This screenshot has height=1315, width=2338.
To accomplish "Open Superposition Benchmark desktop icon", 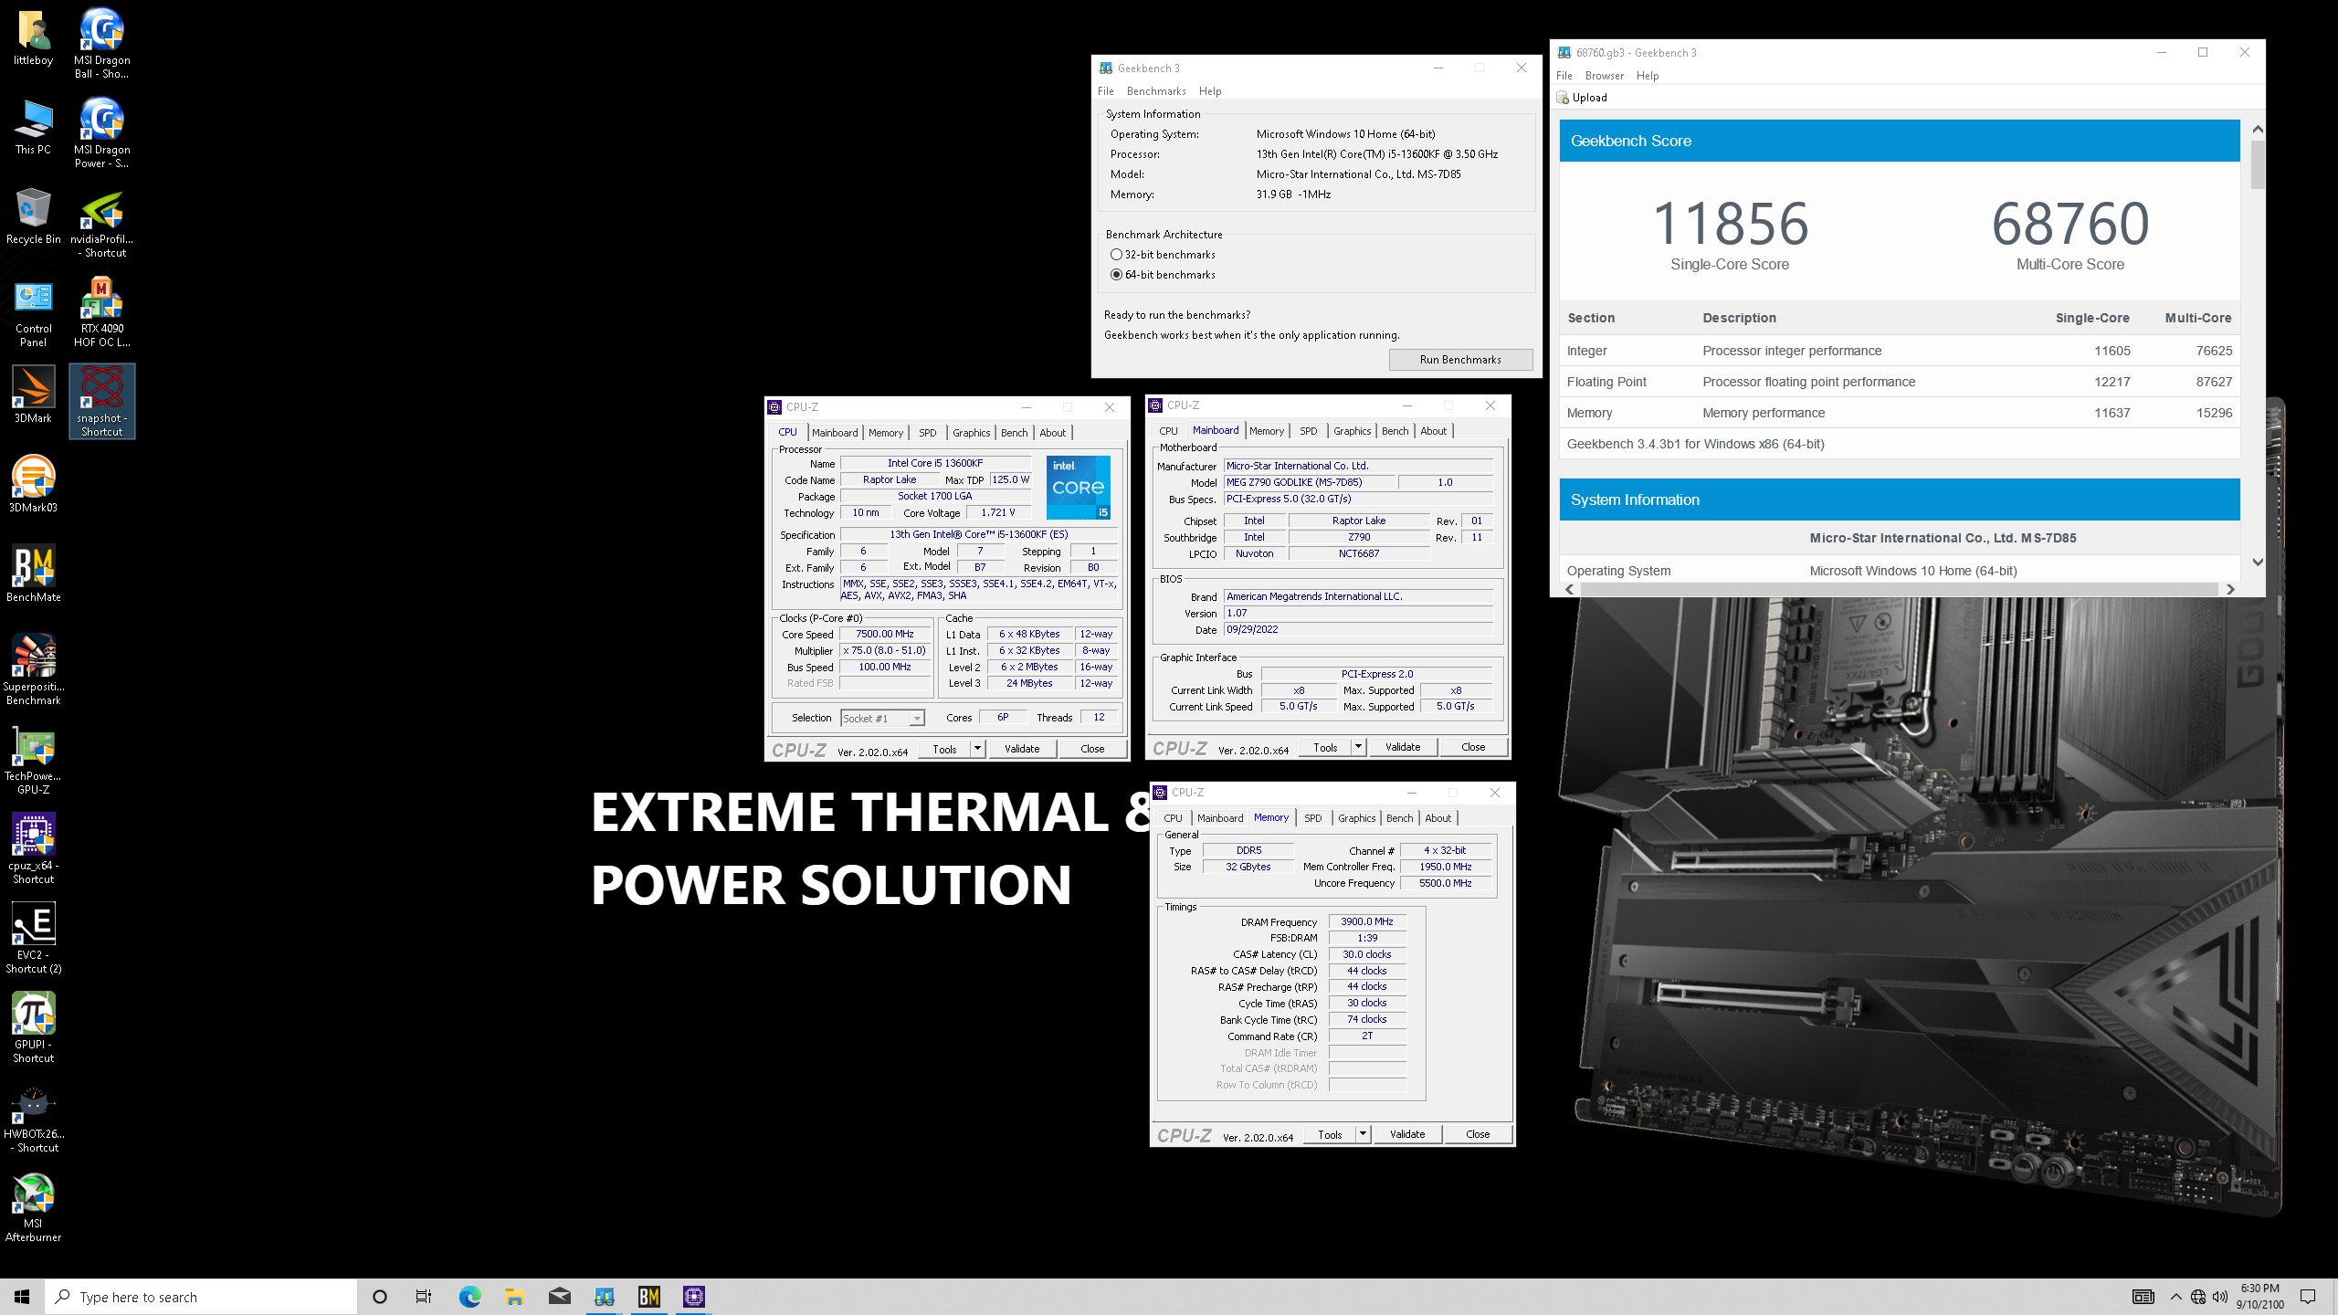I will click(34, 669).
